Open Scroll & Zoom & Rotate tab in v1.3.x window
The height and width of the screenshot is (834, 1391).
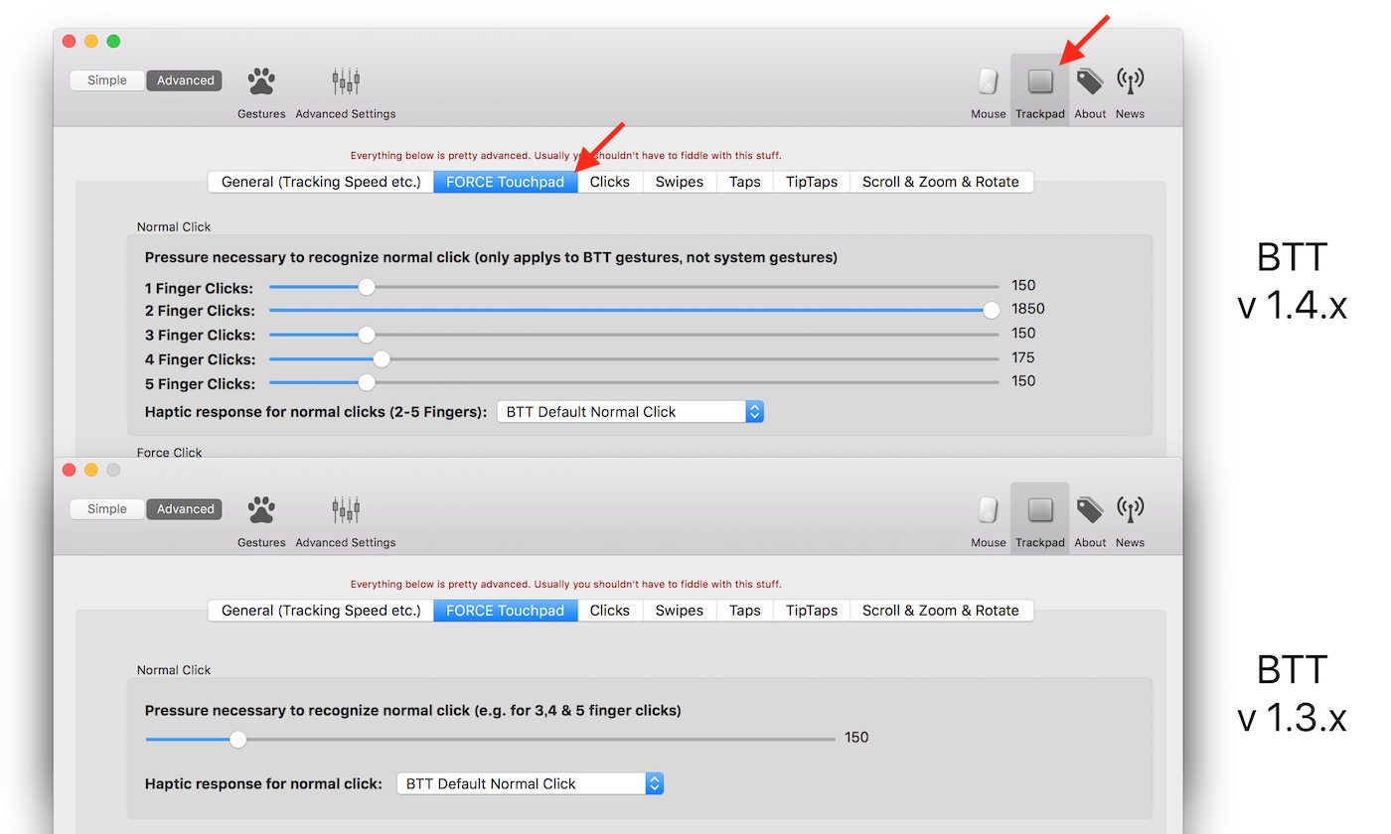tap(941, 611)
